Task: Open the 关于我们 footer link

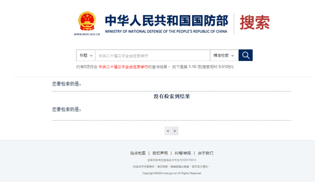Action: (205, 153)
